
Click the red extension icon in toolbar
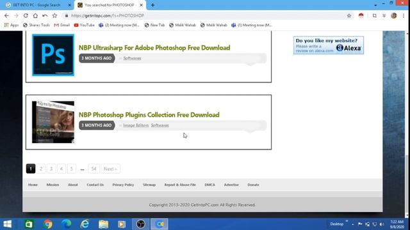[361, 15]
